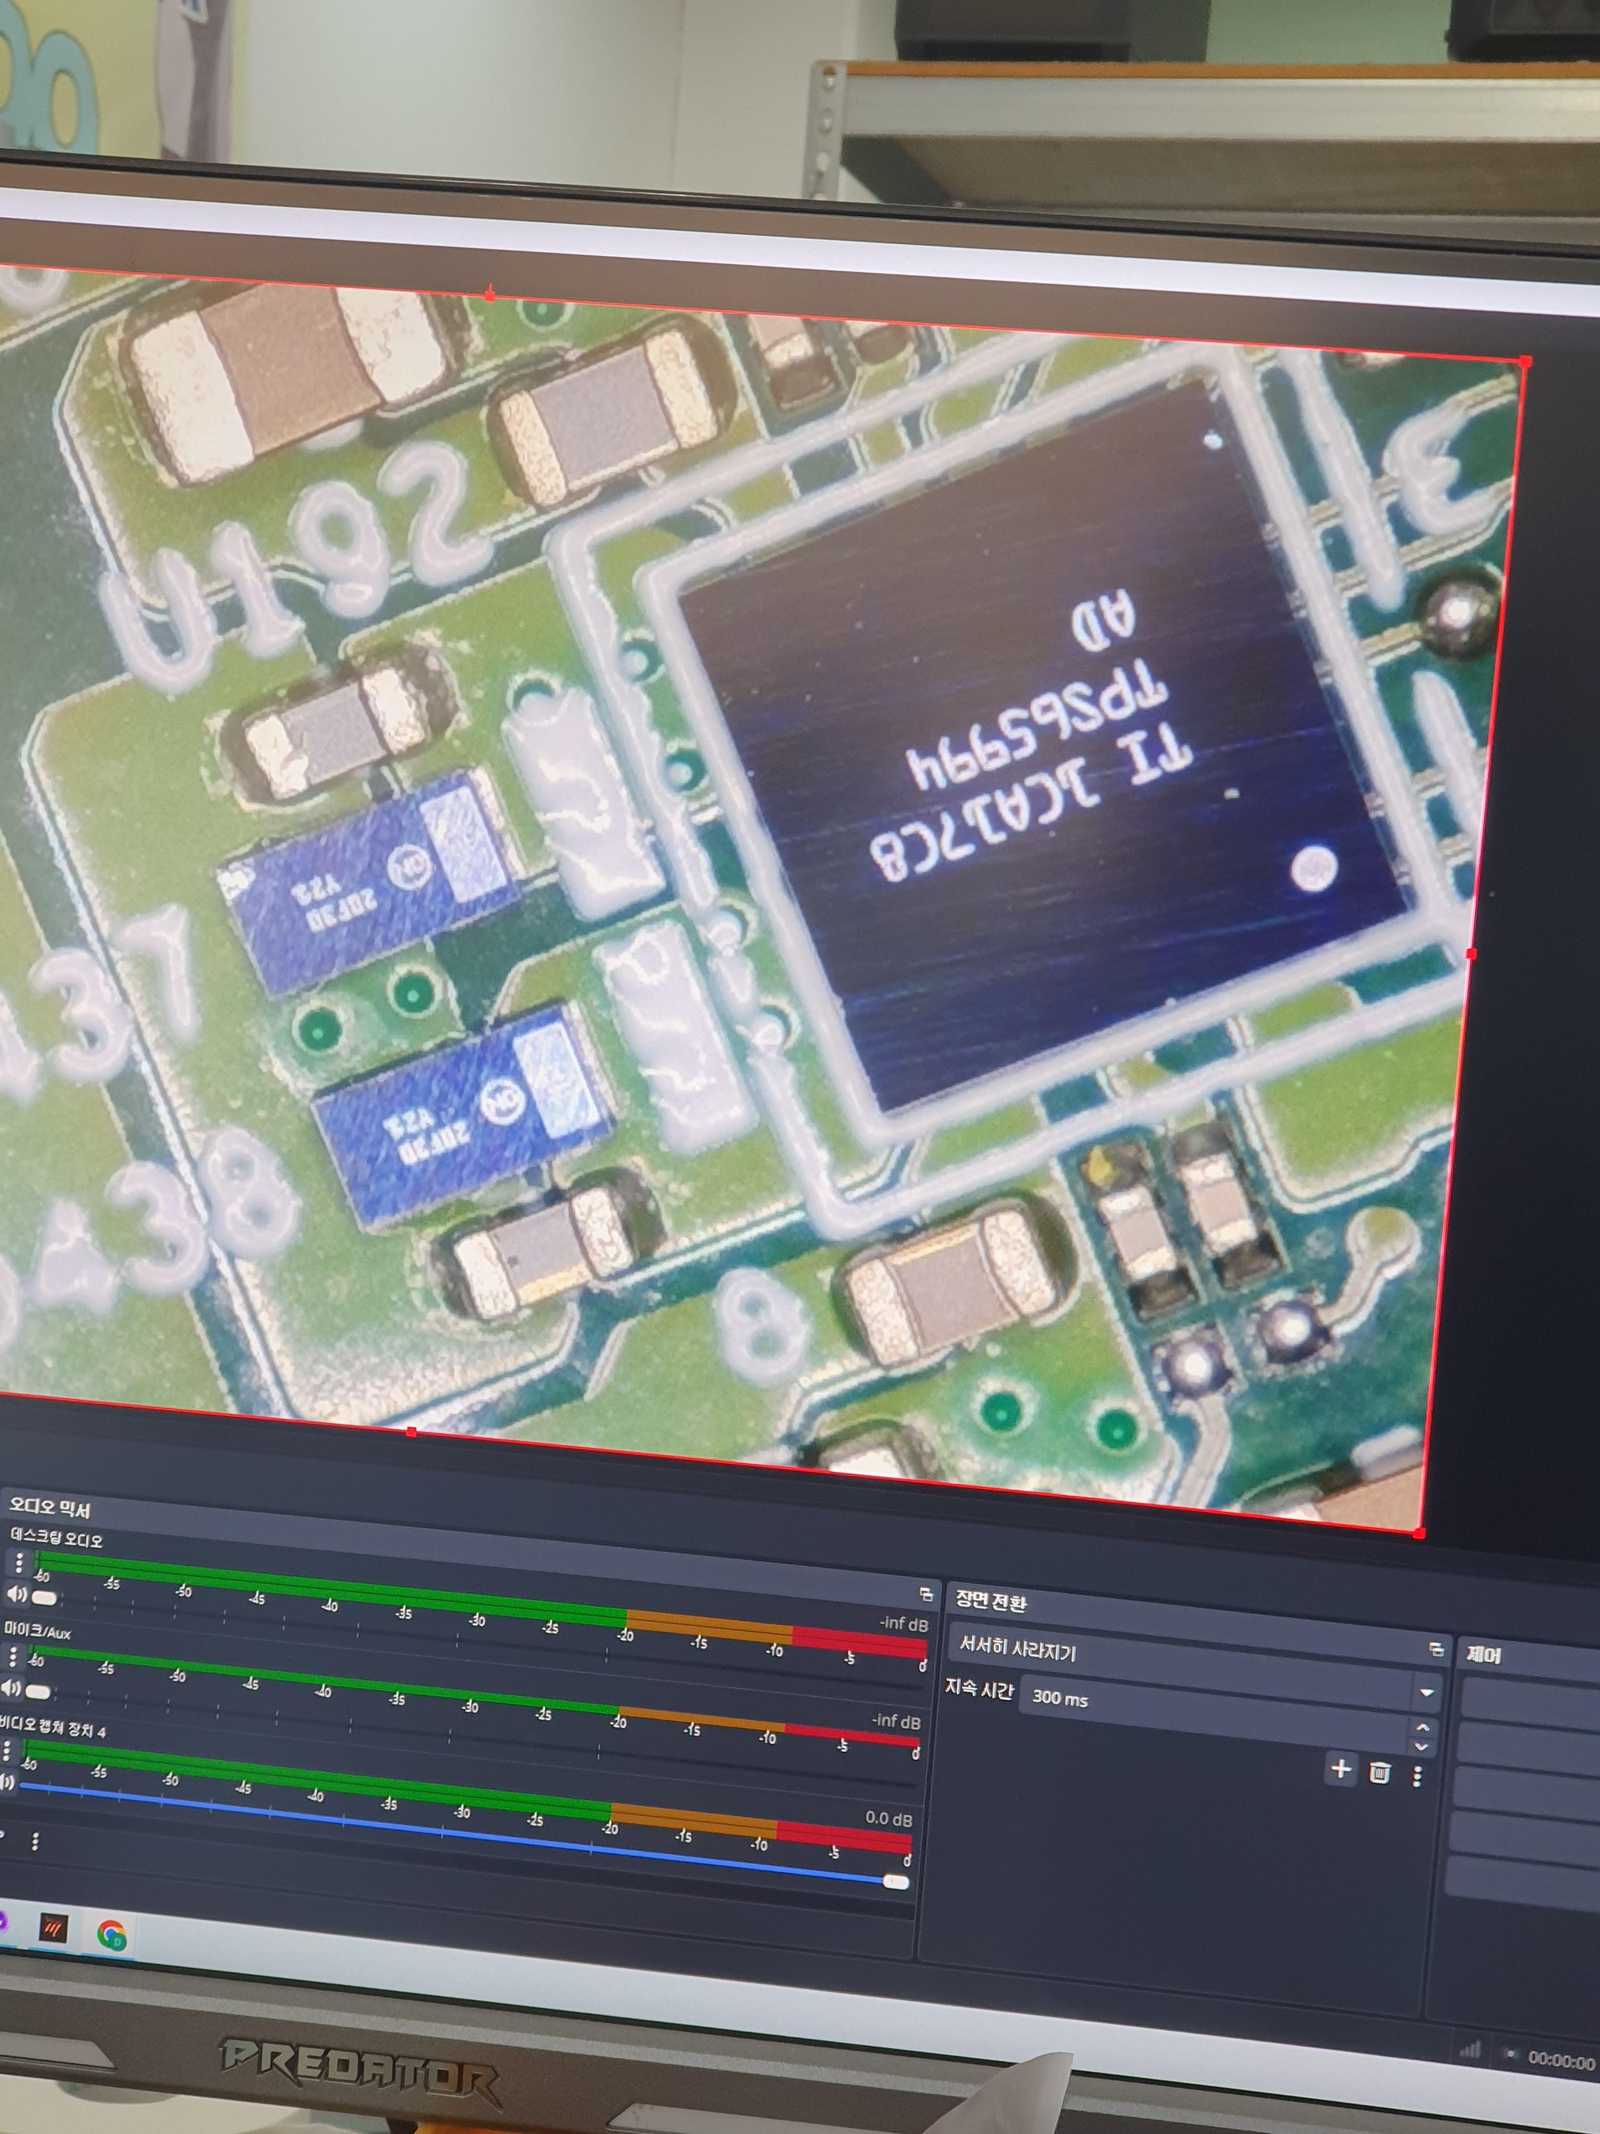Screen dimensions: 1600x2134
Task: Open the audio mixer bottom three-dot menu
Action: [35, 1842]
